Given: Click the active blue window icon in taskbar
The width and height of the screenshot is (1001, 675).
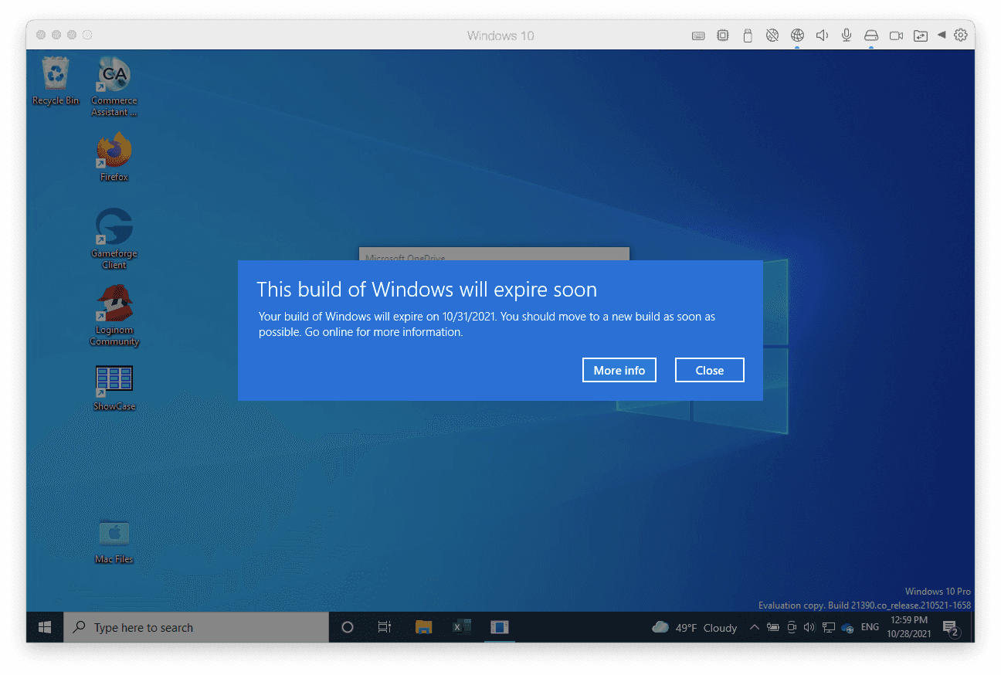Looking at the screenshot, I should point(500,627).
